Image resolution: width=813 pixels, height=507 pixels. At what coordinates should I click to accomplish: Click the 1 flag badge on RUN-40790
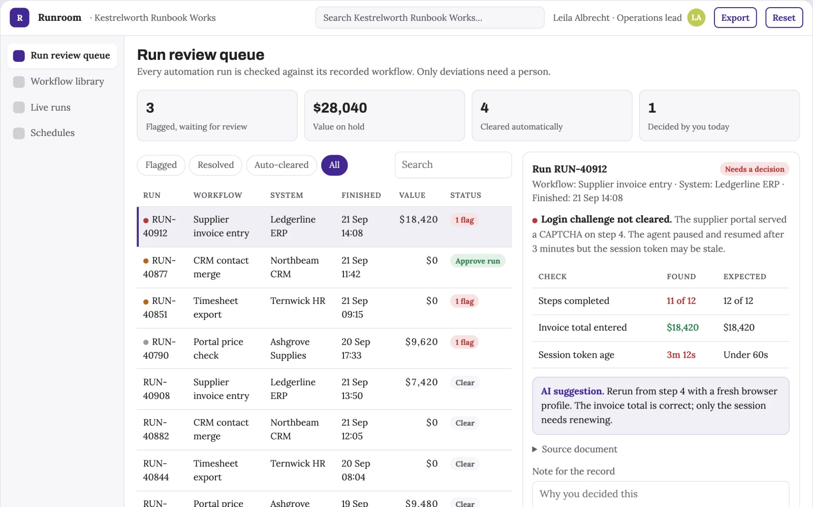pyautogui.click(x=464, y=343)
